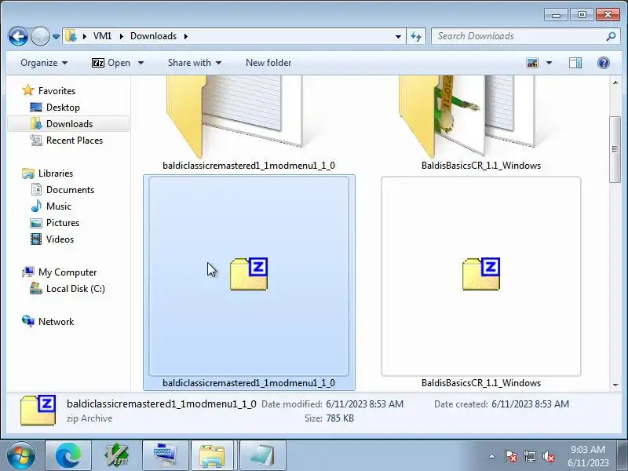
Task: Open the address bar history dropdown
Action: pyautogui.click(x=398, y=36)
